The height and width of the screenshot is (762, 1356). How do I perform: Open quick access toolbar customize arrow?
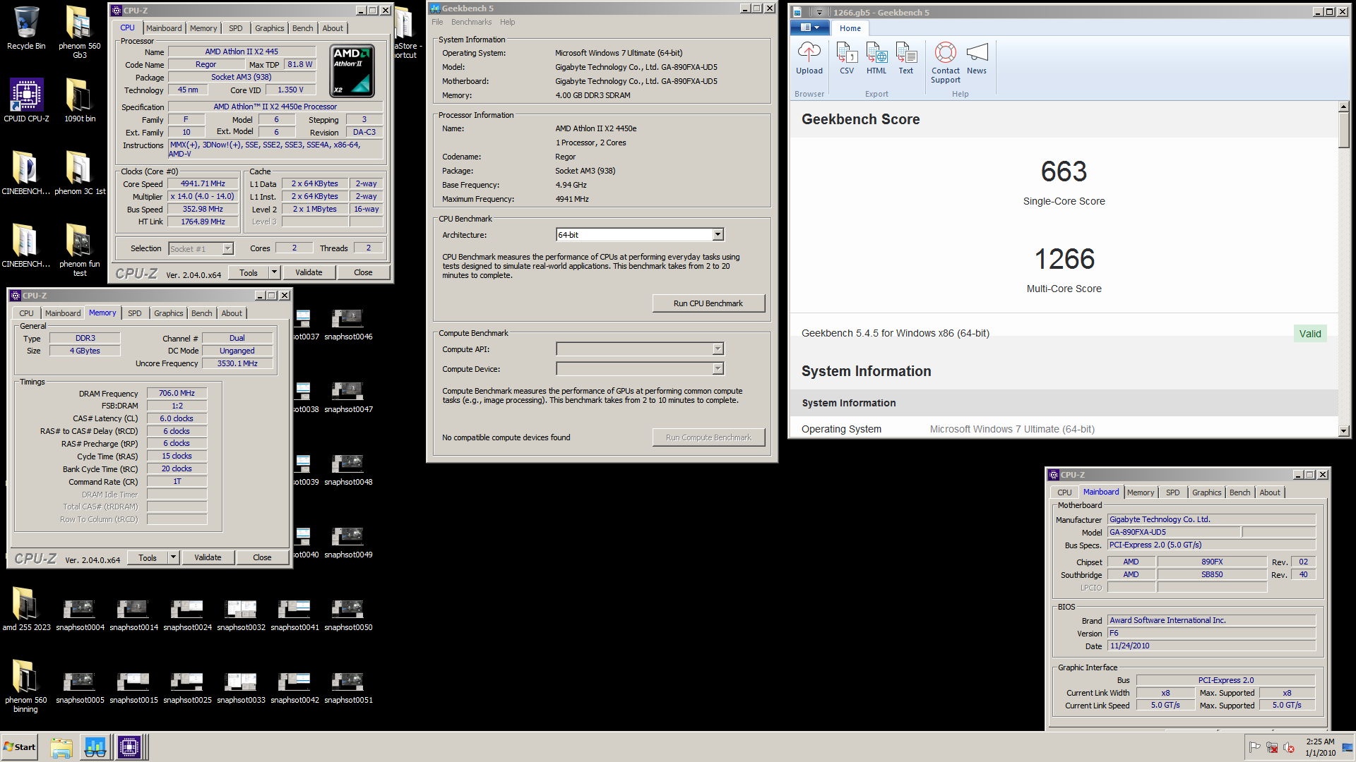tap(819, 12)
